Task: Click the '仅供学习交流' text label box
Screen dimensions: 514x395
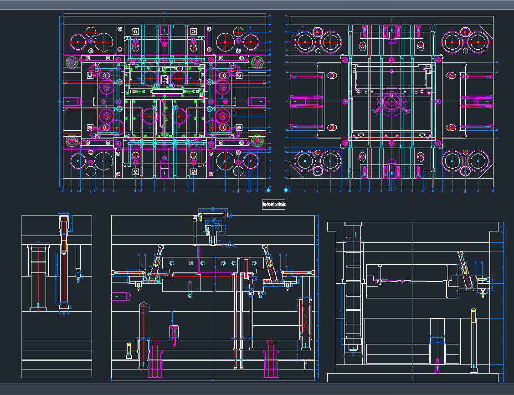Action: [x=273, y=204]
